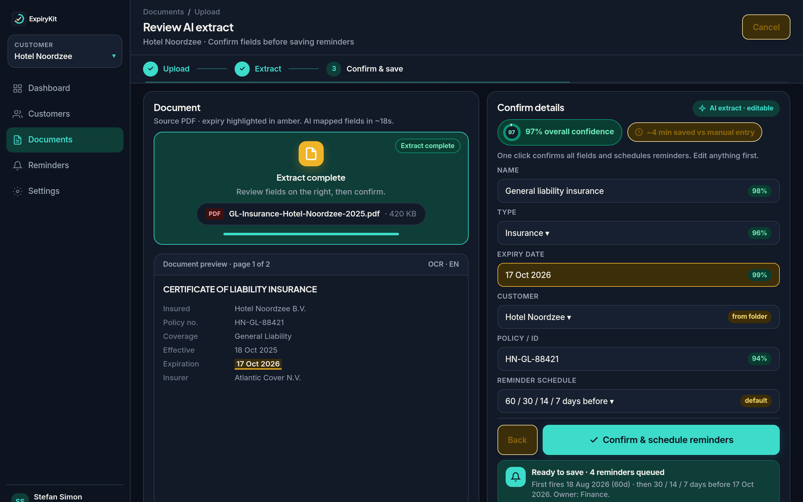
Task: Click the ~4 min saved vs manual entry pill
Action: (x=694, y=132)
